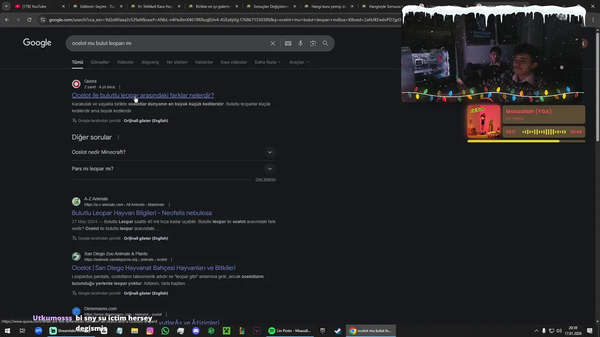Open Steam from the taskbar
600x337 pixels.
tap(337, 331)
